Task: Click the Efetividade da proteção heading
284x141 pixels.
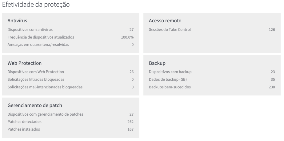Action: coord(36,5)
